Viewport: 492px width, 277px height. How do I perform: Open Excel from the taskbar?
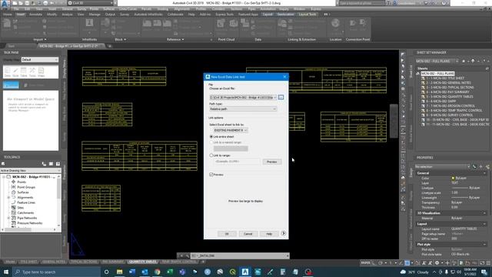[170, 272]
